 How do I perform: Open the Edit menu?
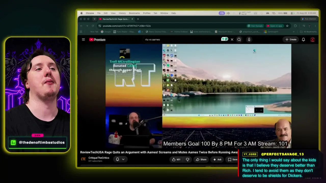tap(105, 13)
